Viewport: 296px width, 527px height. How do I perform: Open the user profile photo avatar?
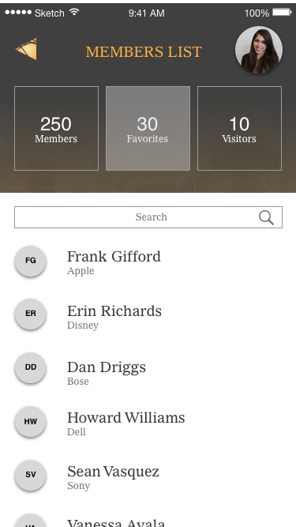tap(258, 50)
